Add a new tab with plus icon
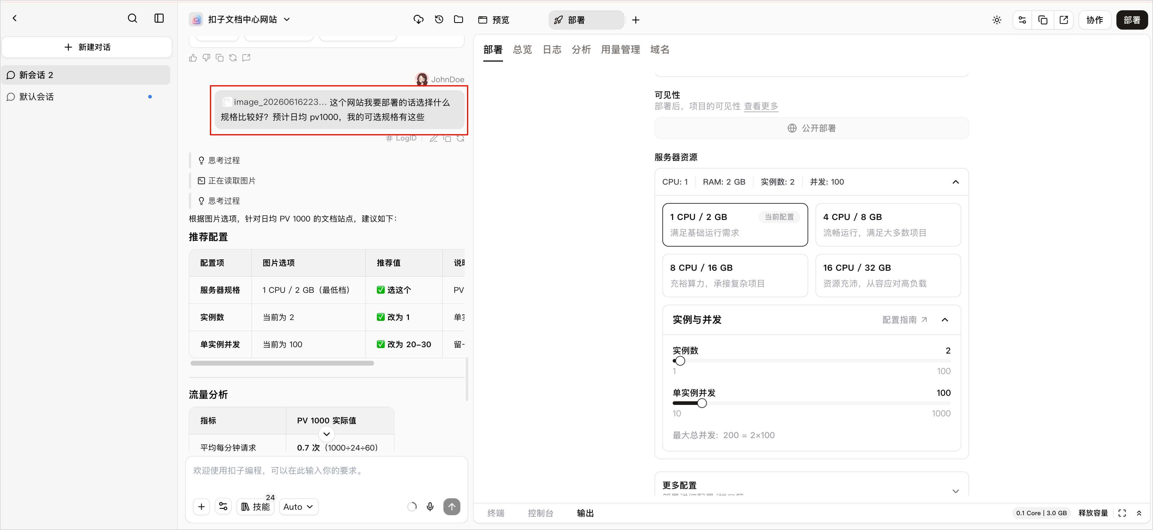Image resolution: width=1153 pixels, height=530 pixels. 635,20
